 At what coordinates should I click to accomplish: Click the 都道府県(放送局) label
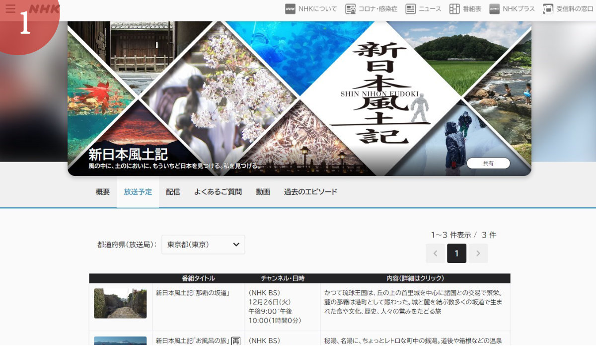click(x=127, y=245)
